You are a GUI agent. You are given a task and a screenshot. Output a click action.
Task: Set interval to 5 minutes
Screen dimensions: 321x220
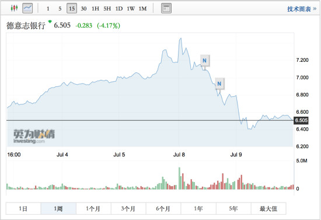pos(60,9)
